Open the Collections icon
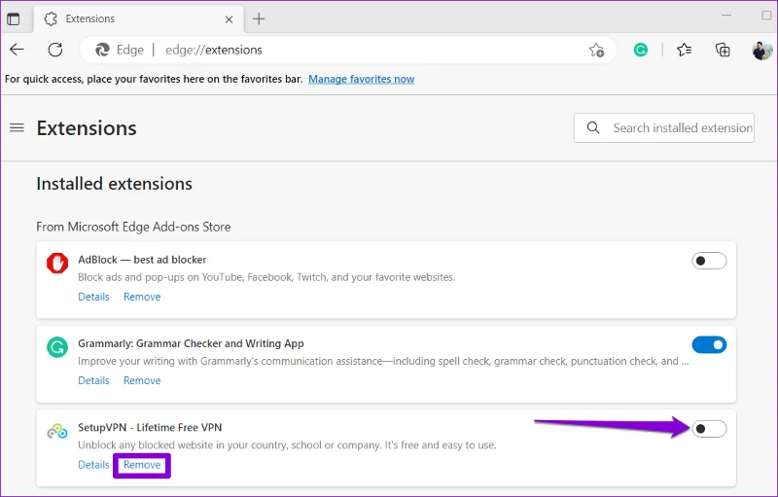 click(723, 50)
